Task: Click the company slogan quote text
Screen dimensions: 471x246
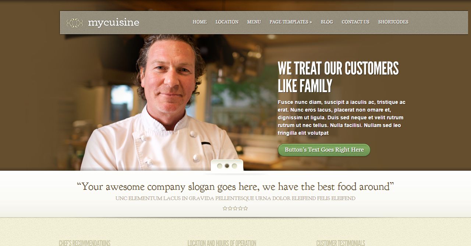Action: pos(235,187)
